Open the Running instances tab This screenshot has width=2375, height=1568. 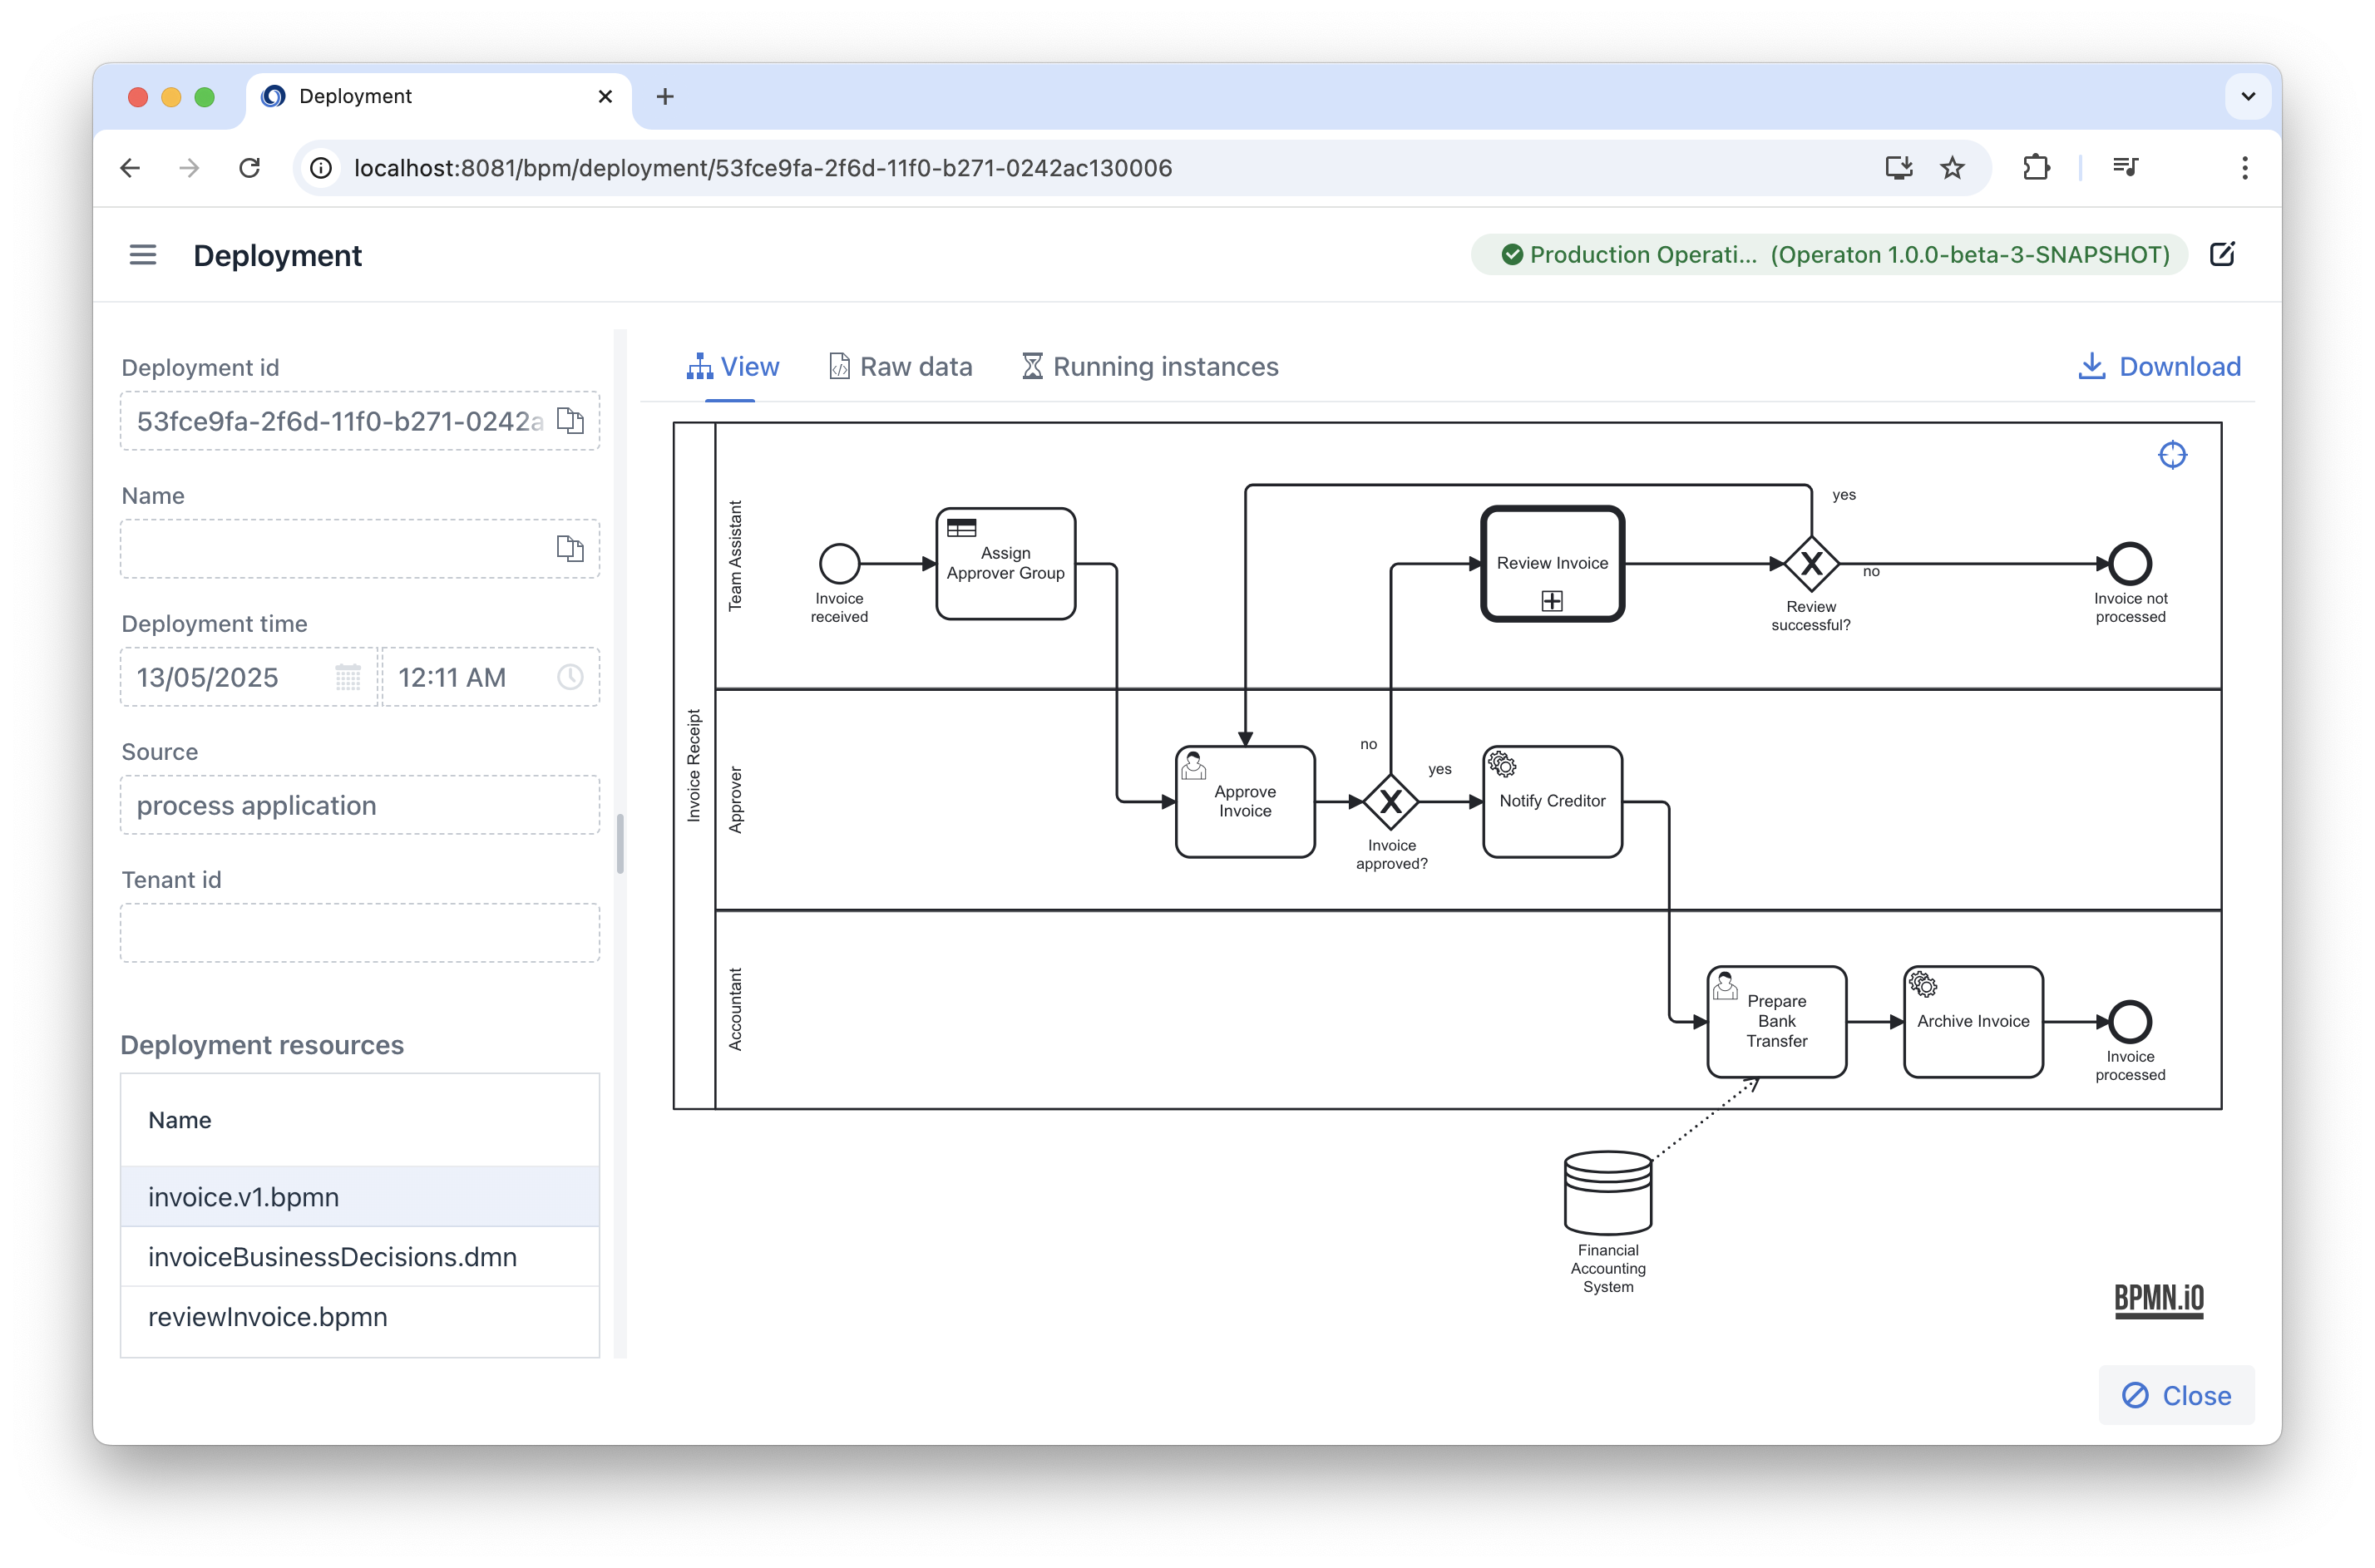coord(1149,367)
